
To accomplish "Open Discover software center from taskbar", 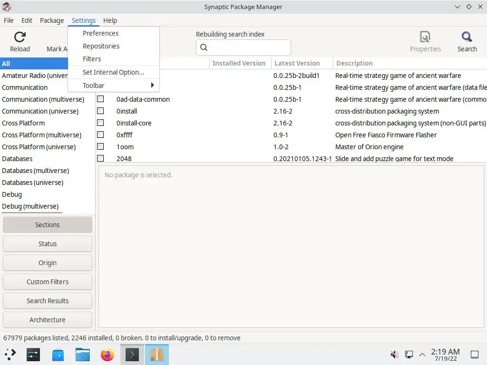I will [58, 355].
